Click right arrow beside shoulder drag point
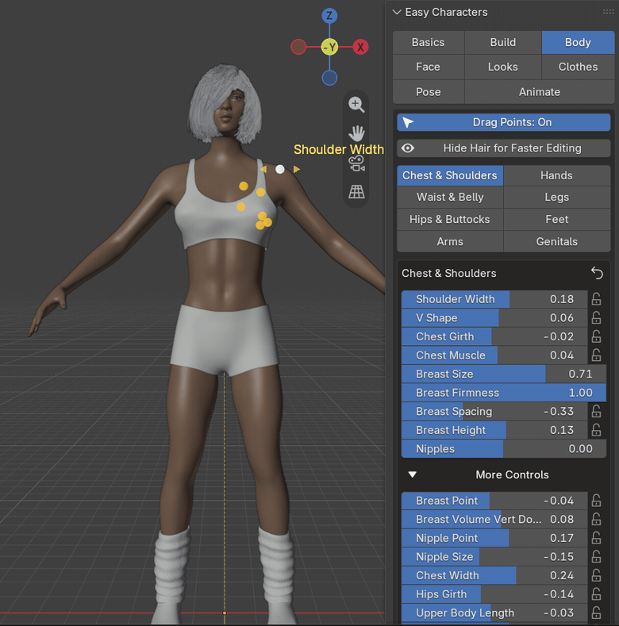Image resolution: width=619 pixels, height=626 pixels. pyautogui.click(x=297, y=169)
